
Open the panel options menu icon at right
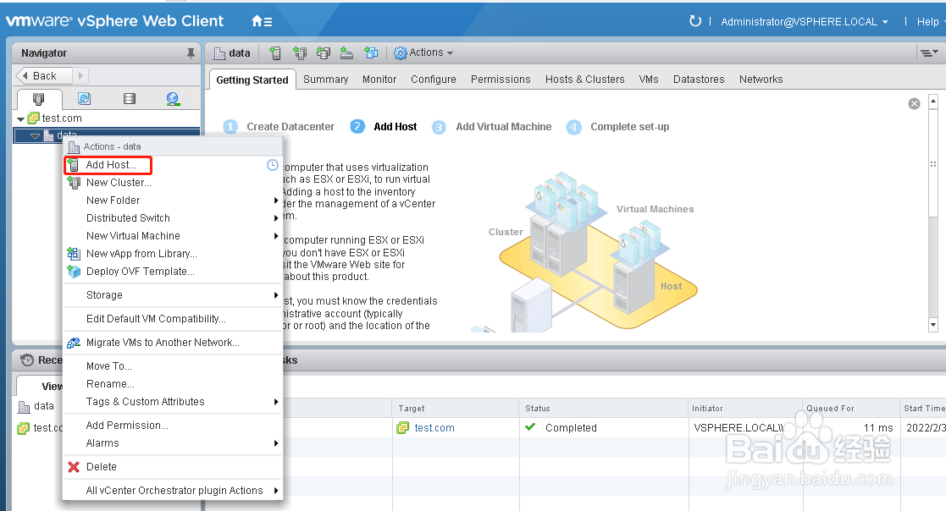pos(928,53)
